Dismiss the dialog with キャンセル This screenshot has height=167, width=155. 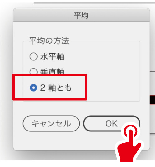[51, 124]
